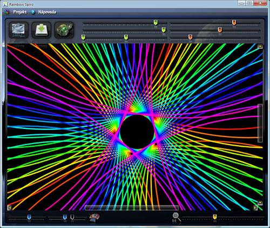270x228 pixels.
Task: Click the 1:1 magnifier zoom icon
Action: [176, 217]
